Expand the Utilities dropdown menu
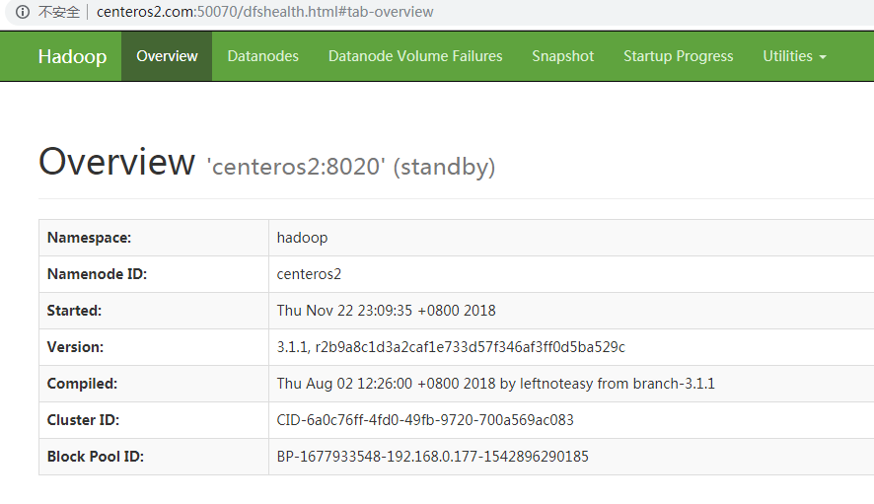The height and width of the screenshot is (504, 874). pyautogui.click(x=794, y=56)
